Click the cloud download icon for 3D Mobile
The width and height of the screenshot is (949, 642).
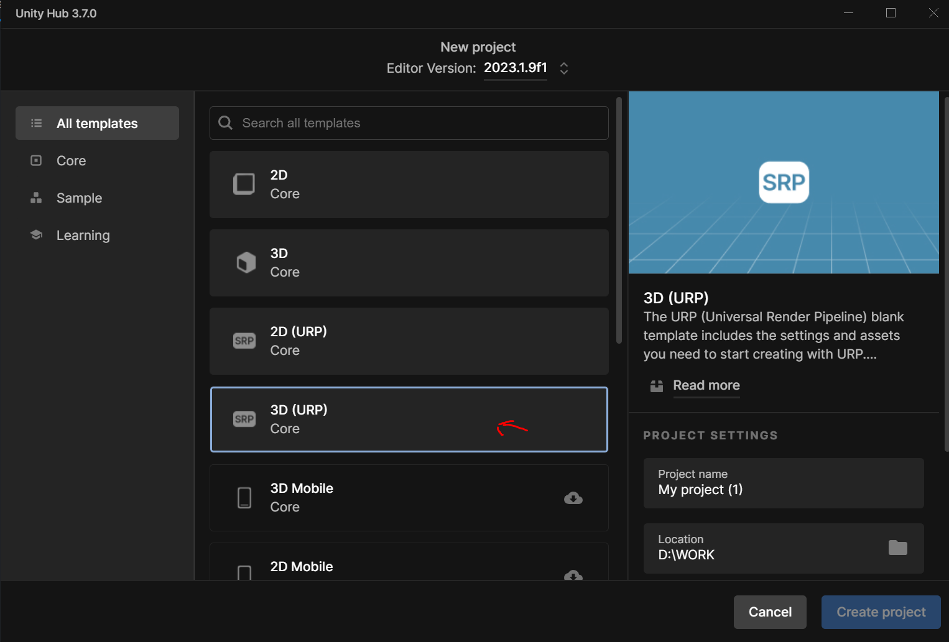[573, 498]
